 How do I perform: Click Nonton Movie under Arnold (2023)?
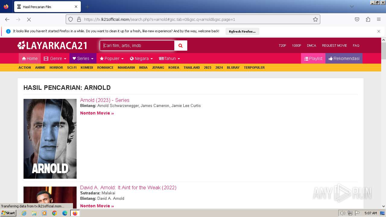pyautogui.click(x=97, y=113)
